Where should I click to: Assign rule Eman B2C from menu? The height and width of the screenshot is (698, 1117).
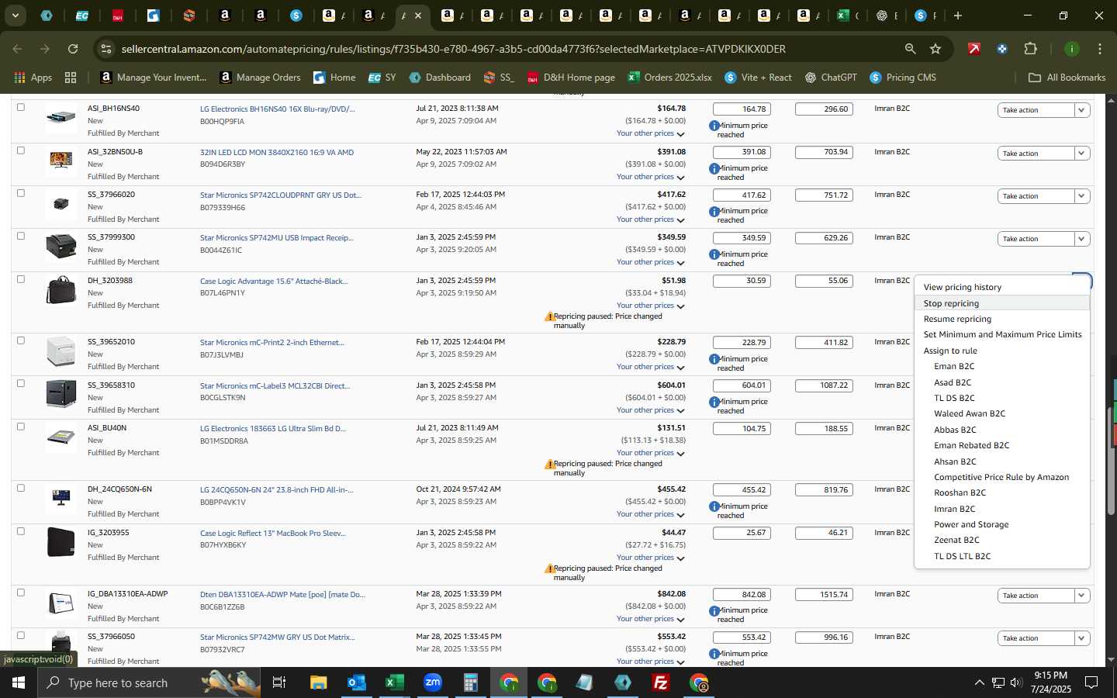[x=954, y=366]
